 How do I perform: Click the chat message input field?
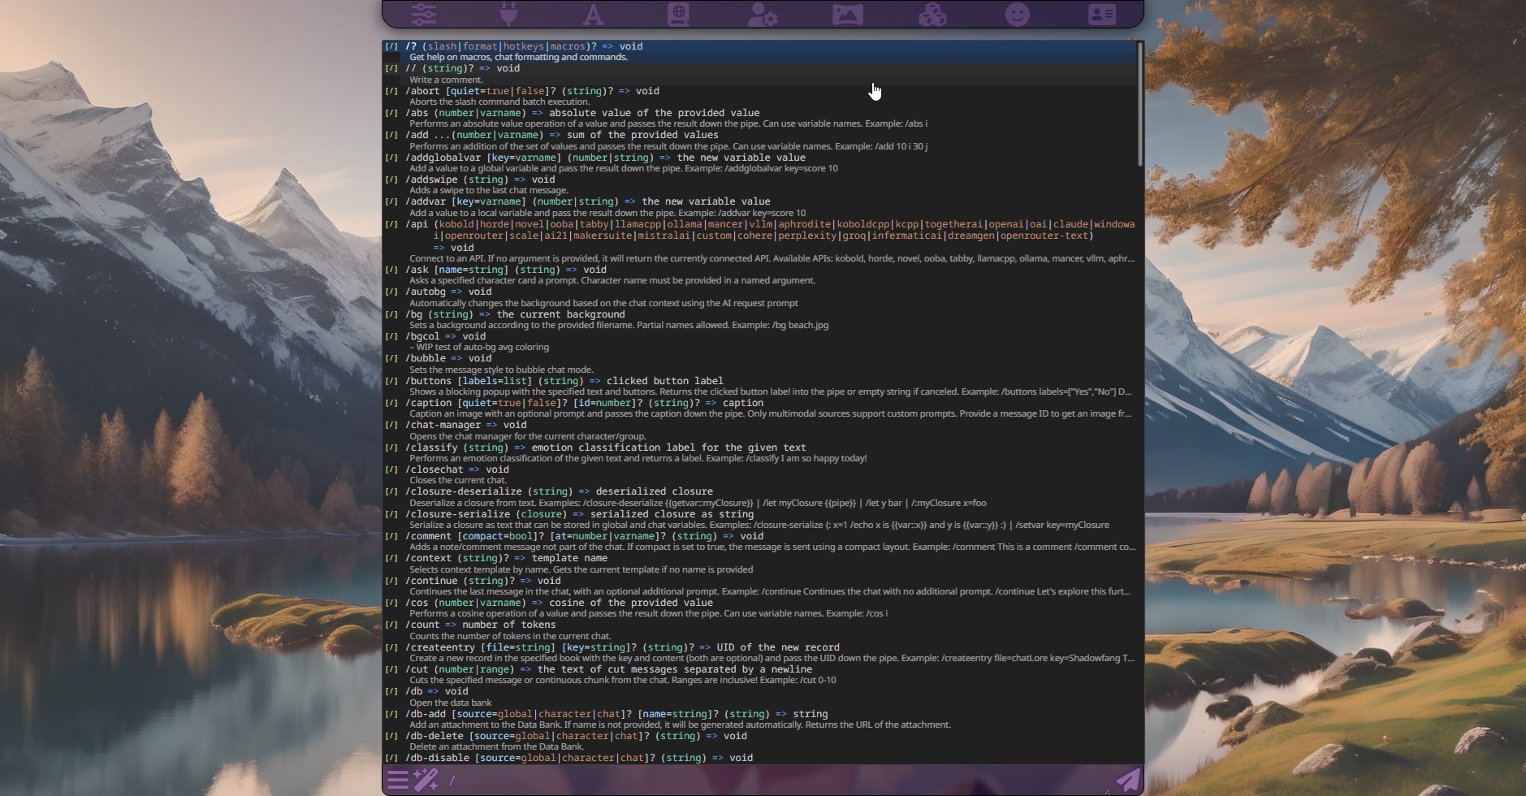point(772,781)
